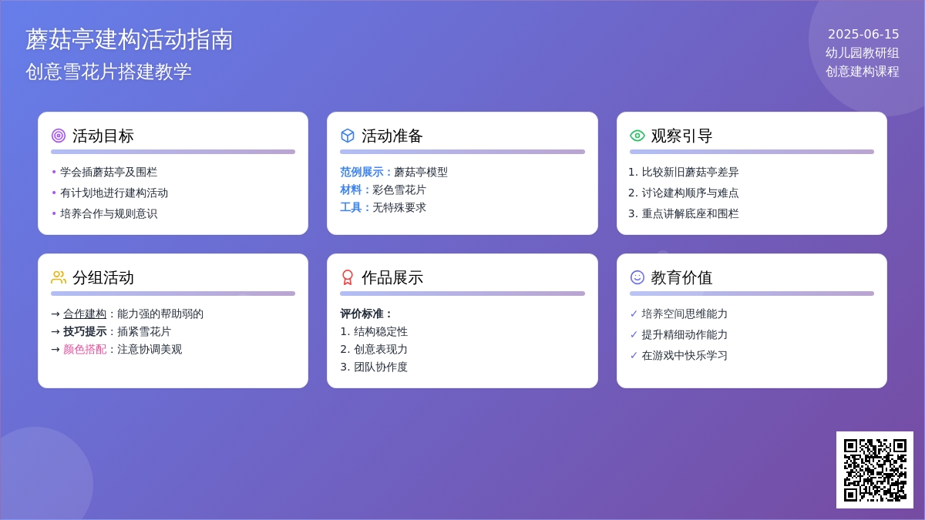The height and width of the screenshot is (520, 925).
Task: Click the subtitle 创意雪花片搭建教学
Action: pyautogui.click(x=109, y=72)
